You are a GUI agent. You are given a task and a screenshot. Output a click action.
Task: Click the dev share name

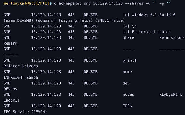(x=126, y=83)
